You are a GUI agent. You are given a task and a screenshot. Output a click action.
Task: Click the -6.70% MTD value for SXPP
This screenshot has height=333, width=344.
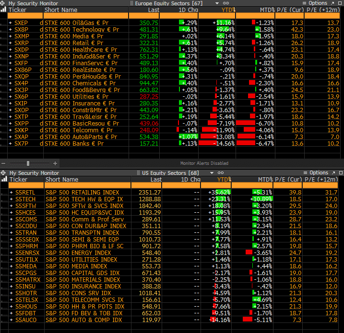(265, 123)
